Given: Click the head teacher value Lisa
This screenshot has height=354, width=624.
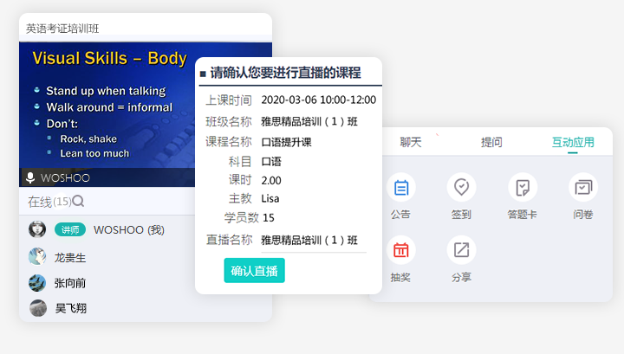Looking at the screenshot, I should pos(270,198).
